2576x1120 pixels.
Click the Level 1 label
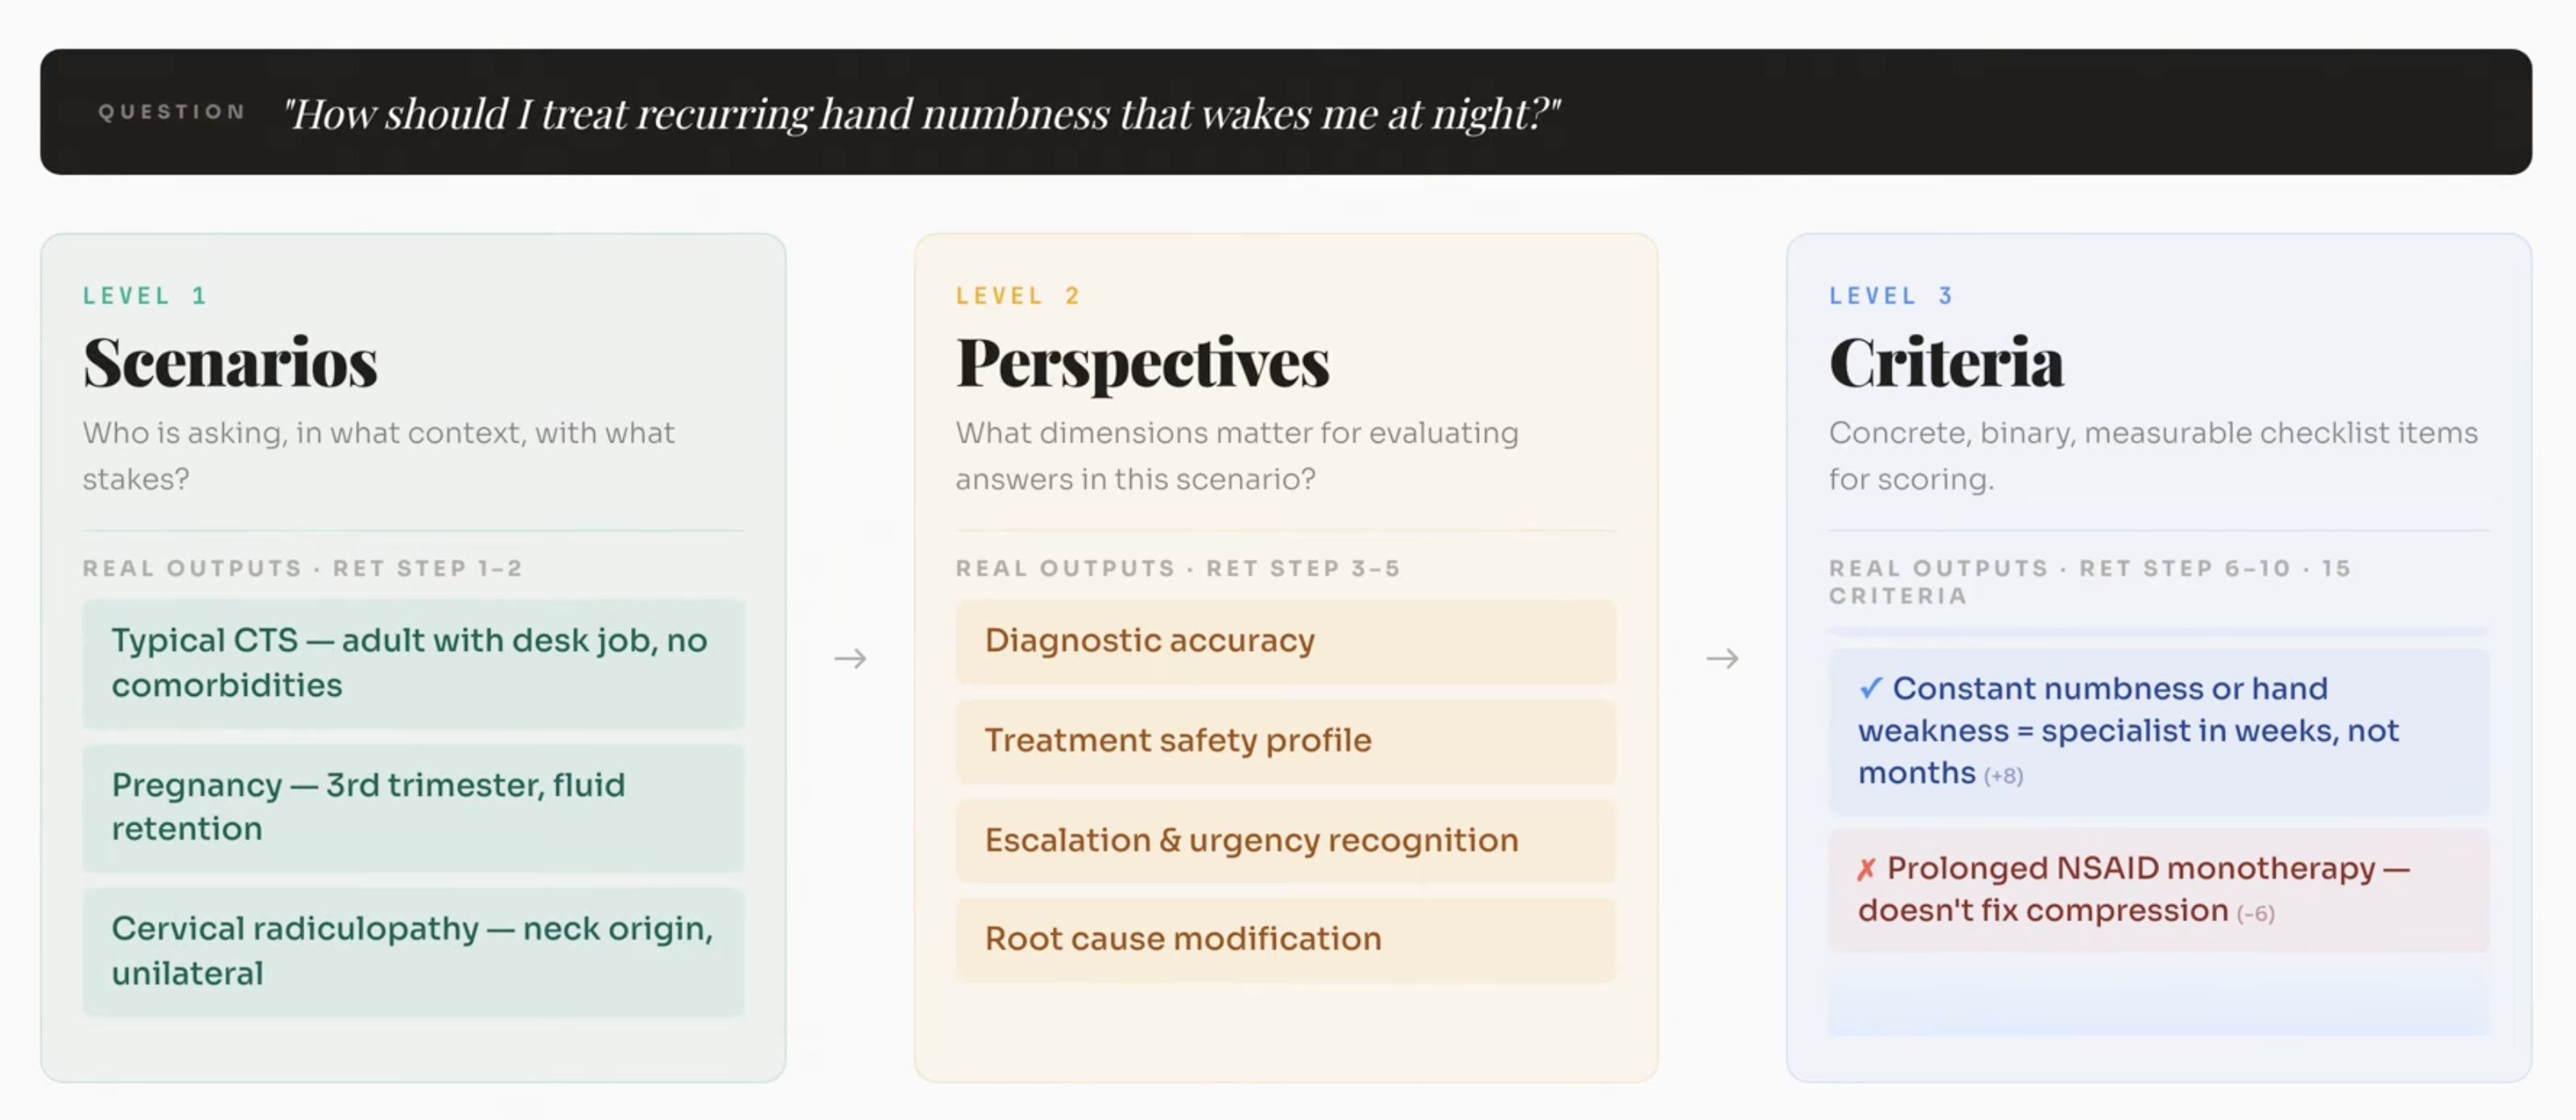[x=144, y=296]
